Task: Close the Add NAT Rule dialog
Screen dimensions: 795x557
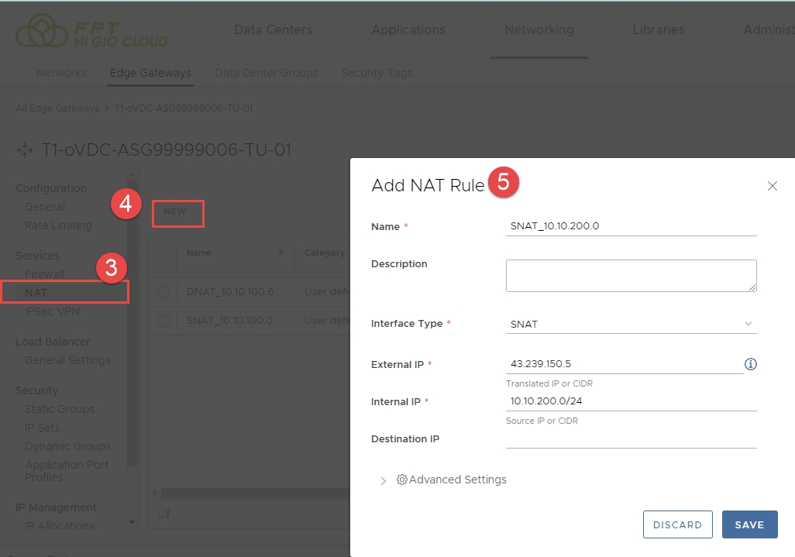Action: (772, 186)
